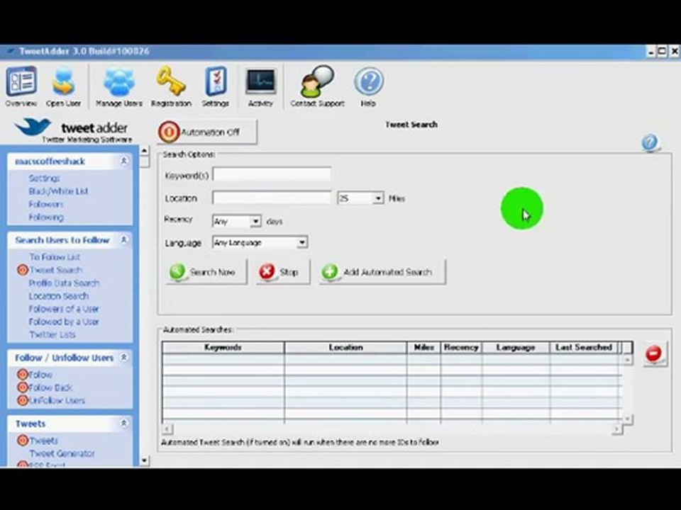
Task: Click Add Automated Search button
Action: coord(382,272)
